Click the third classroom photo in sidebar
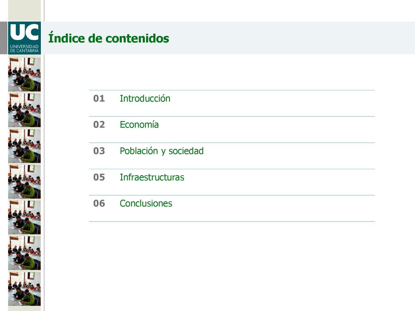 pyautogui.click(x=24, y=146)
